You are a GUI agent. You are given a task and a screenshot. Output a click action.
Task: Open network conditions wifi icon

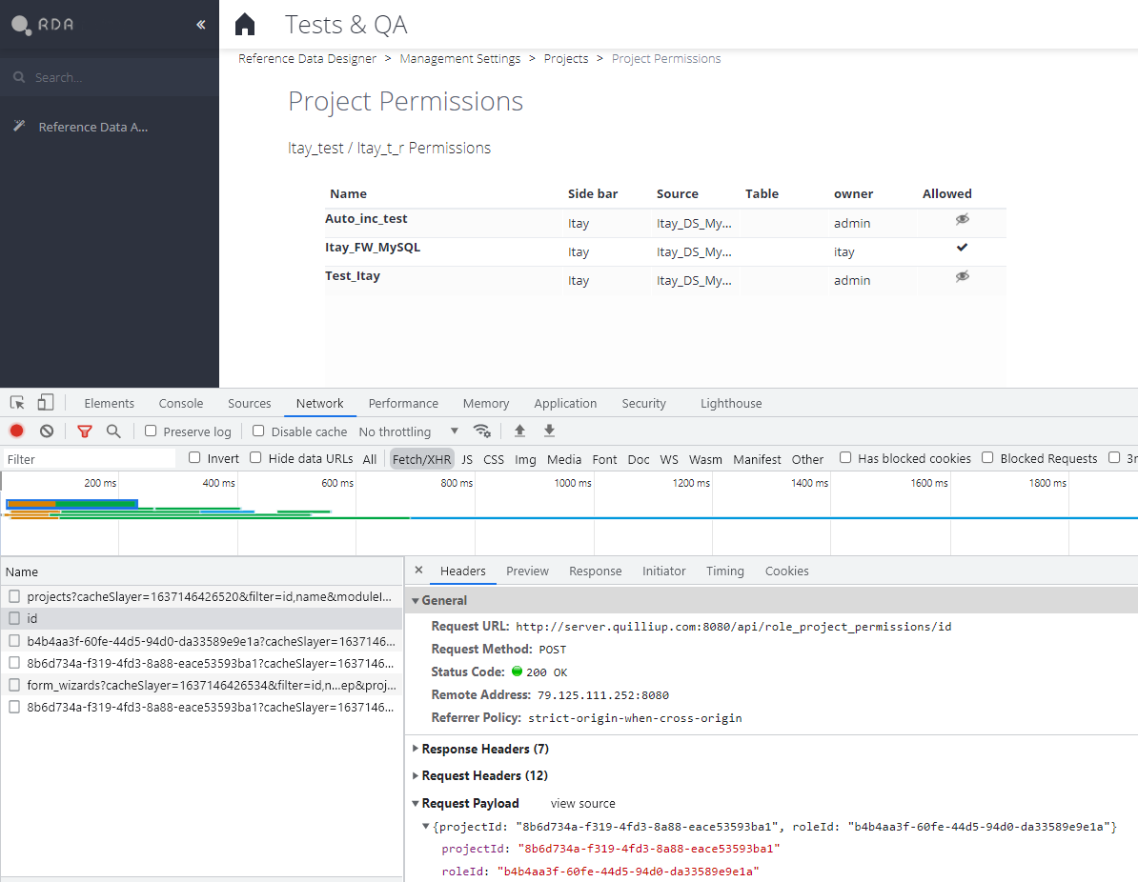pyautogui.click(x=482, y=431)
